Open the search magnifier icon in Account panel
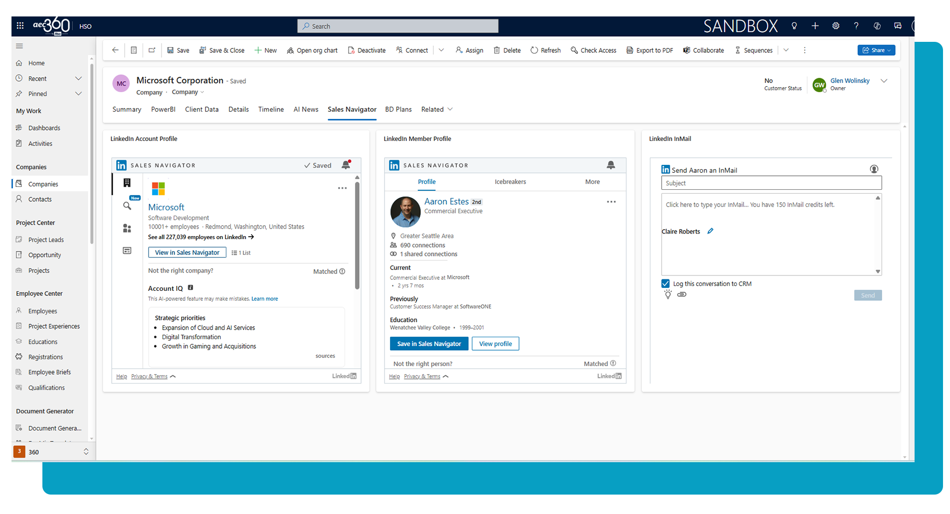 (x=127, y=206)
